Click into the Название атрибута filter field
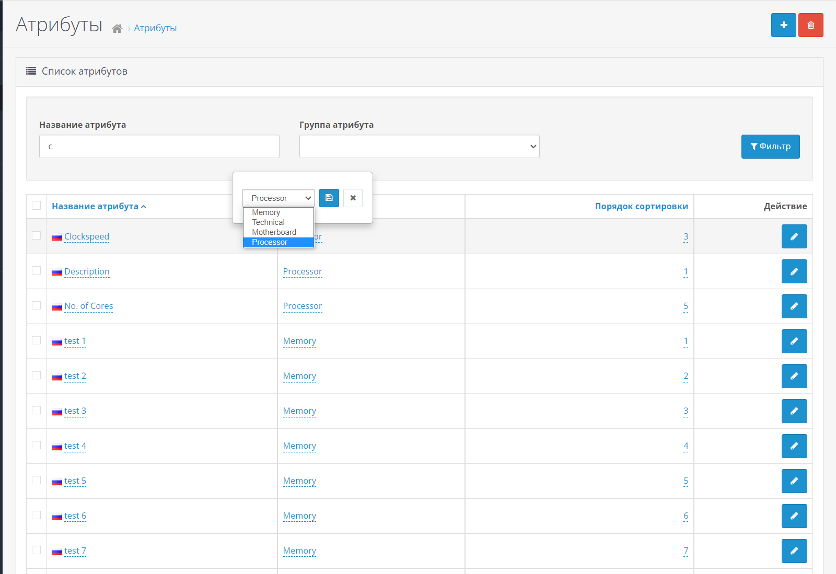The height and width of the screenshot is (574, 836). click(x=159, y=147)
